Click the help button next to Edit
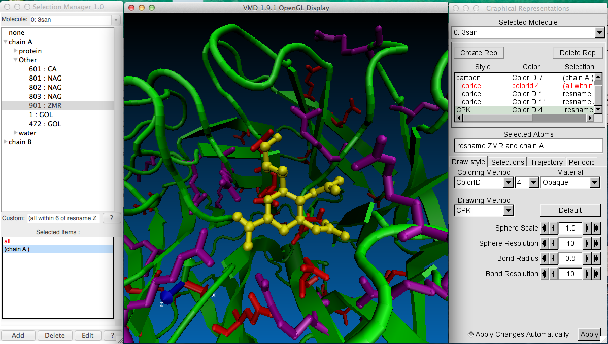Viewport: 608px width, 344px height. (x=112, y=335)
